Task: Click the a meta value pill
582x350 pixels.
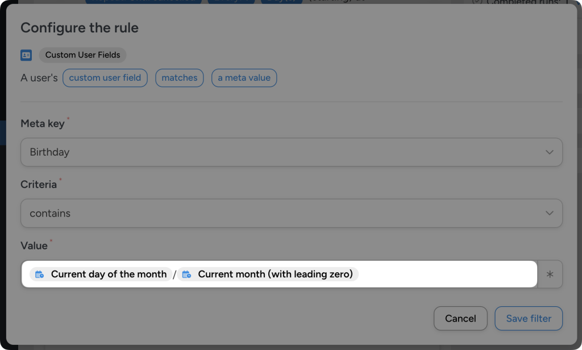Action: [244, 78]
